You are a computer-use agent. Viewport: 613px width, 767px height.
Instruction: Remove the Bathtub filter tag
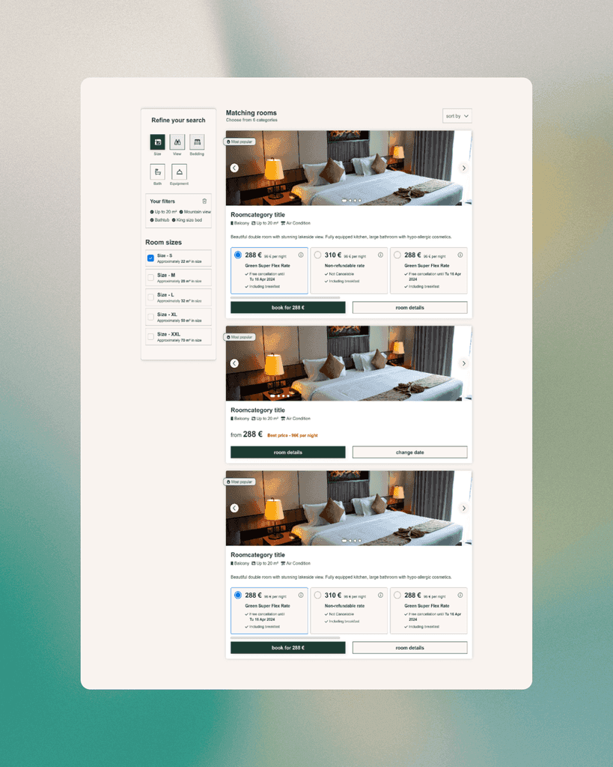point(152,220)
